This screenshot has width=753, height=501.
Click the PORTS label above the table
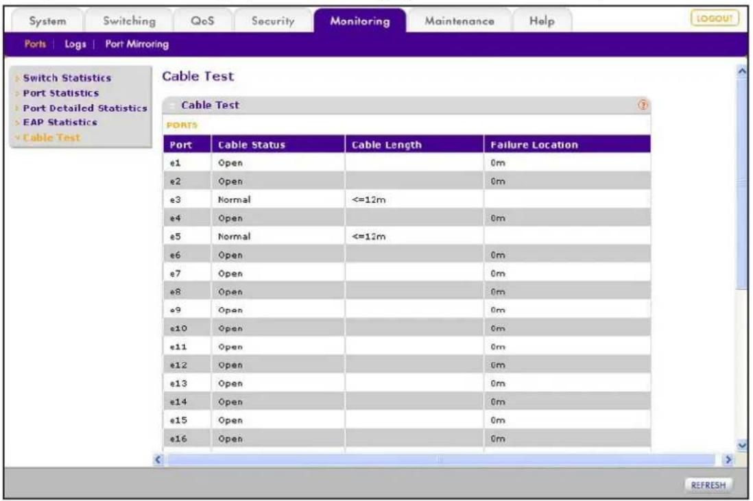click(182, 125)
